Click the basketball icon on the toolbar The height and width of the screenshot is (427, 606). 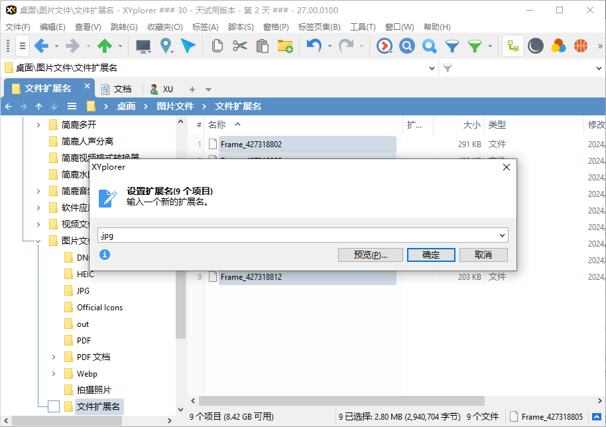(581, 46)
